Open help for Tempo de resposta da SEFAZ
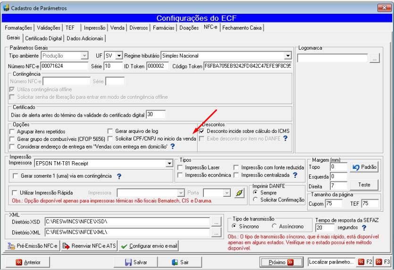The width and height of the screenshot is (394, 270). click(364, 228)
